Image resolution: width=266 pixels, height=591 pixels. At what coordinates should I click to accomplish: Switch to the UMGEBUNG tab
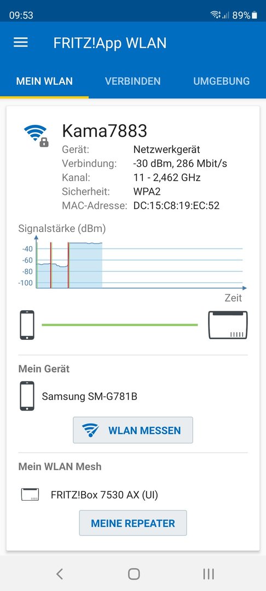pos(222,81)
